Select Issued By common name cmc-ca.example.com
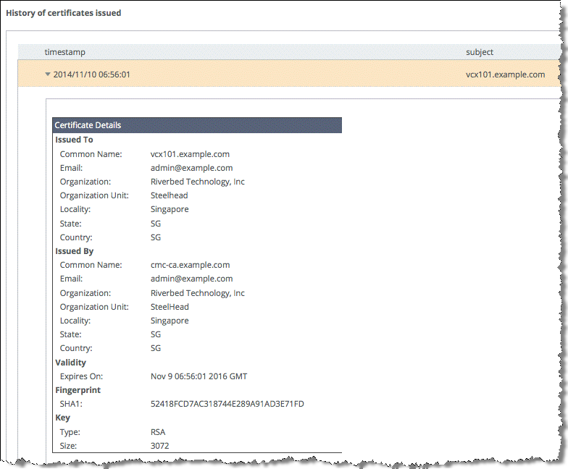Image resolution: width=568 pixels, height=469 pixels. tap(190, 265)
